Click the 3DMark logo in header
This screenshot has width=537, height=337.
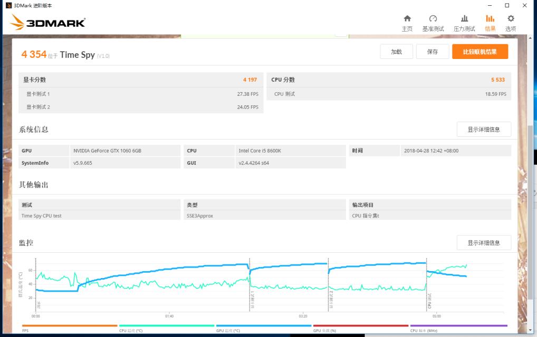[x=47, y=22]
